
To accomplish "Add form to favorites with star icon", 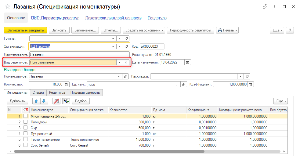I will (x=8, y=7).
